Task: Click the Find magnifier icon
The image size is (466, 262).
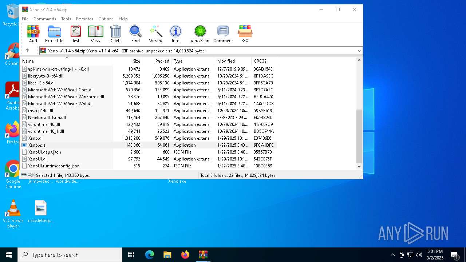Action: point(135,34)
